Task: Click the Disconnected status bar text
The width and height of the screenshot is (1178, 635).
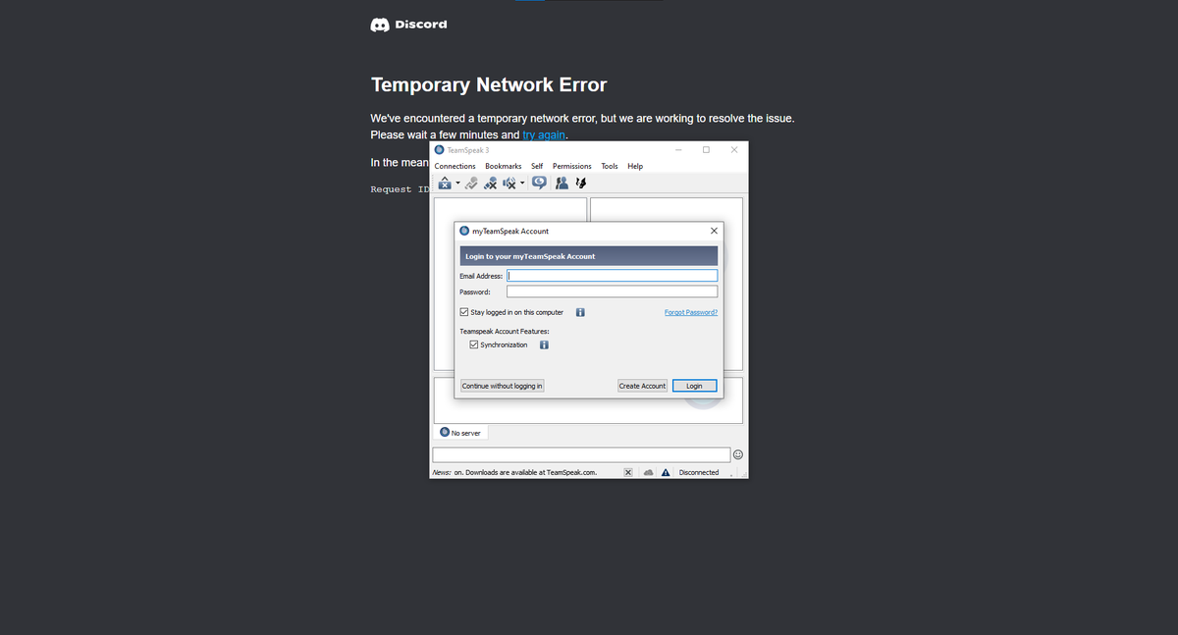Action: 699,472
